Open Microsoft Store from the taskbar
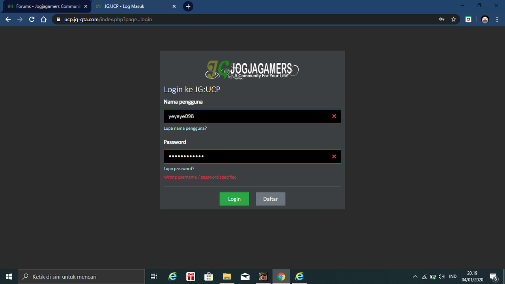This screenshot has height=284, width=505. (x=209, y=277)
